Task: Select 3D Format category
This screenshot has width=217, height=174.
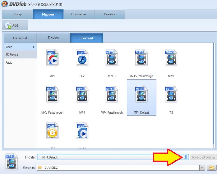Action: click(20, 54)
